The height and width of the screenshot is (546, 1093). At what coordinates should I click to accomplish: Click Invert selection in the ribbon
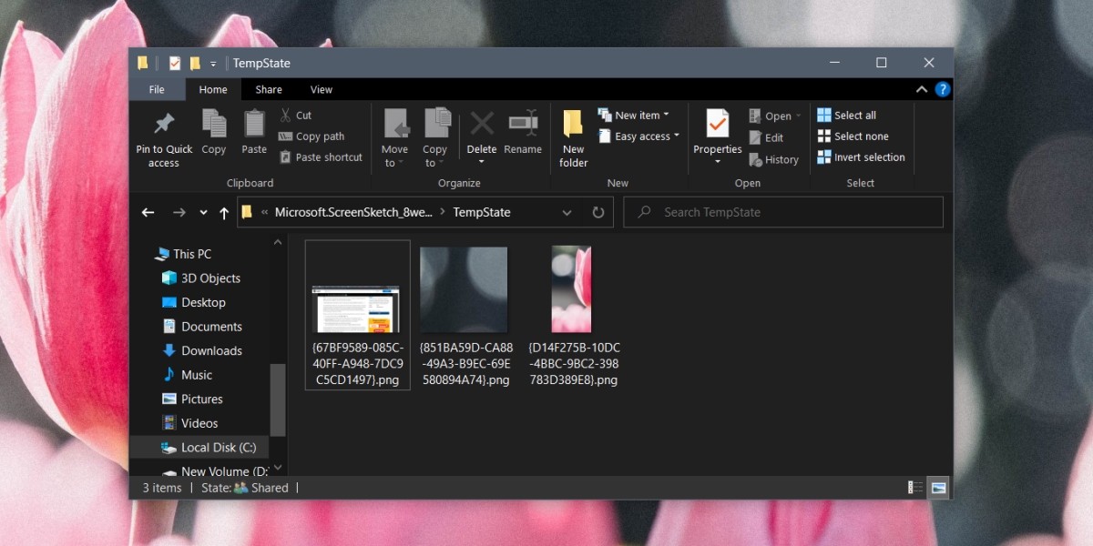pyautogui.click(x=861, y=157)
